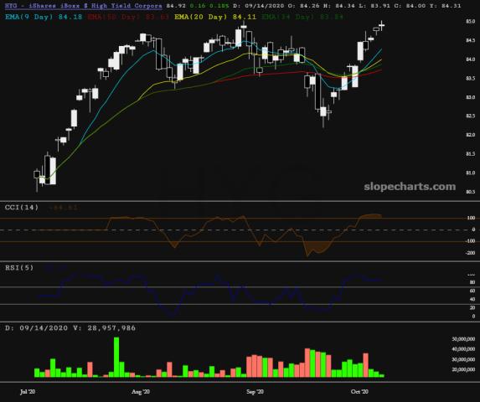This screenshot has width=480, height=402.
Task: Click the 100 level label on the CCI axis
Action: pos(472,218)
